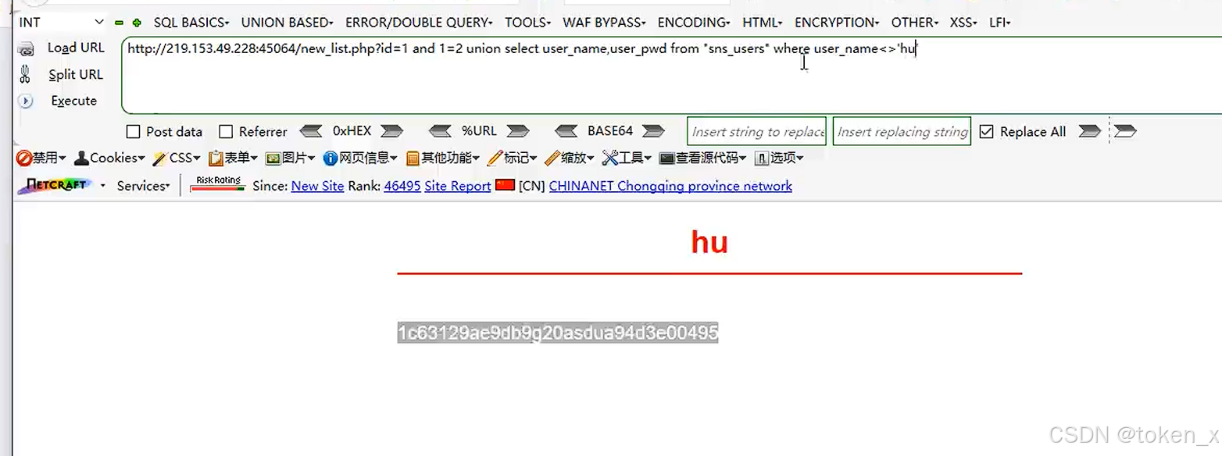Uncheck the Replace All checkbox
This screenshot has height=456, width=1222.
[986, 132]
